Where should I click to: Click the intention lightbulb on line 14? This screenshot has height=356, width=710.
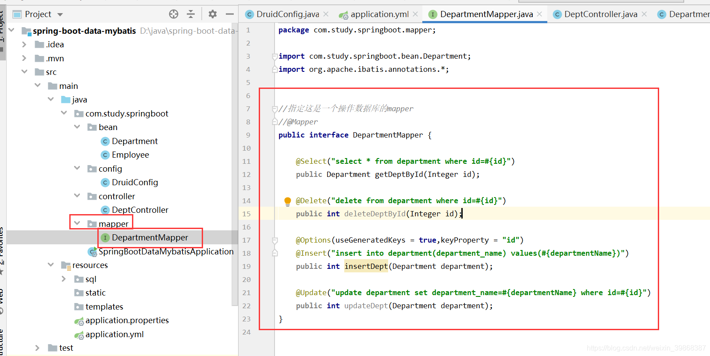[x=288, y=201]
